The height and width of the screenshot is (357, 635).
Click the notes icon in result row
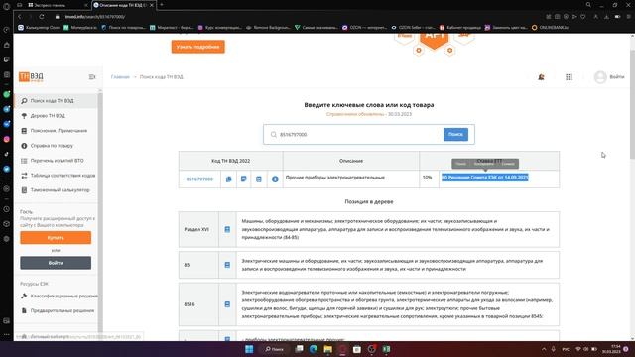point(244,178)
